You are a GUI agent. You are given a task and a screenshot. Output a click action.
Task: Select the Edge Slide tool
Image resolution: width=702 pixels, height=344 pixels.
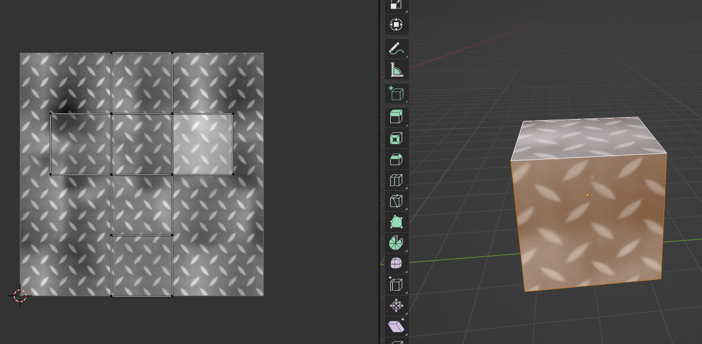(397, 284)
